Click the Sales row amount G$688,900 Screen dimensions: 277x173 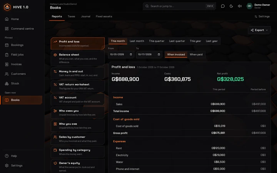pos(218,104)
